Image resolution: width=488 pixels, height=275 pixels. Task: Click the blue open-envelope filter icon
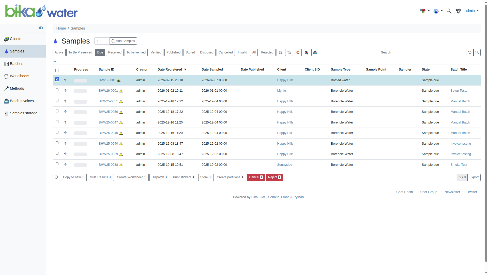coord(315,52)
